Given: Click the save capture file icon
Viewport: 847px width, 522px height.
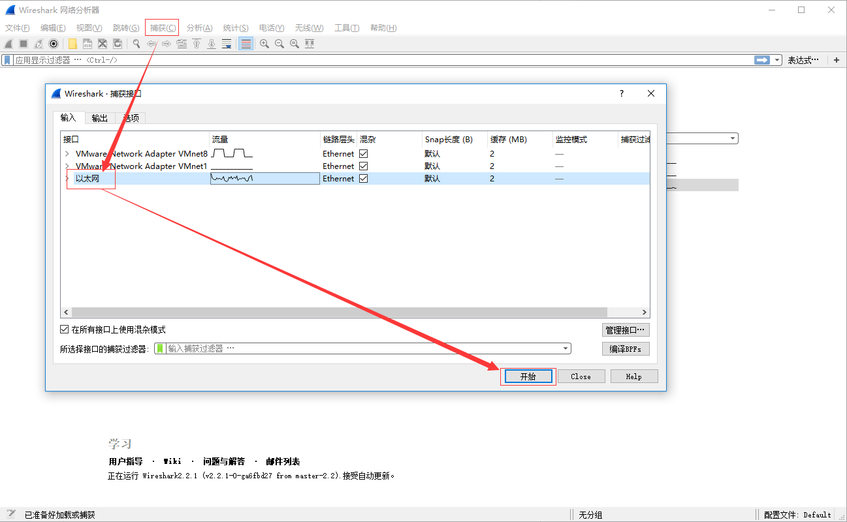Looking at the screenshot, I should (88, 44).
